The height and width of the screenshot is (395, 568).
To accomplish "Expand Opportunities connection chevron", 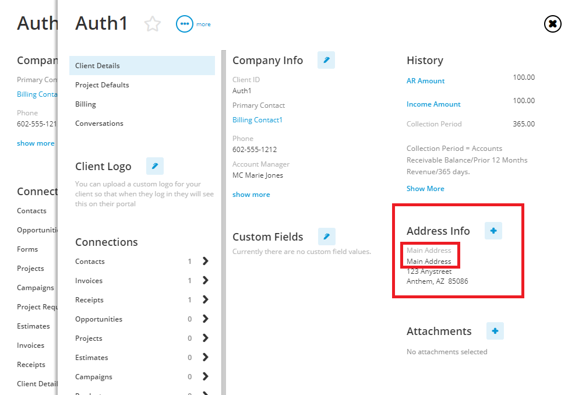I will tap(206, 319).
